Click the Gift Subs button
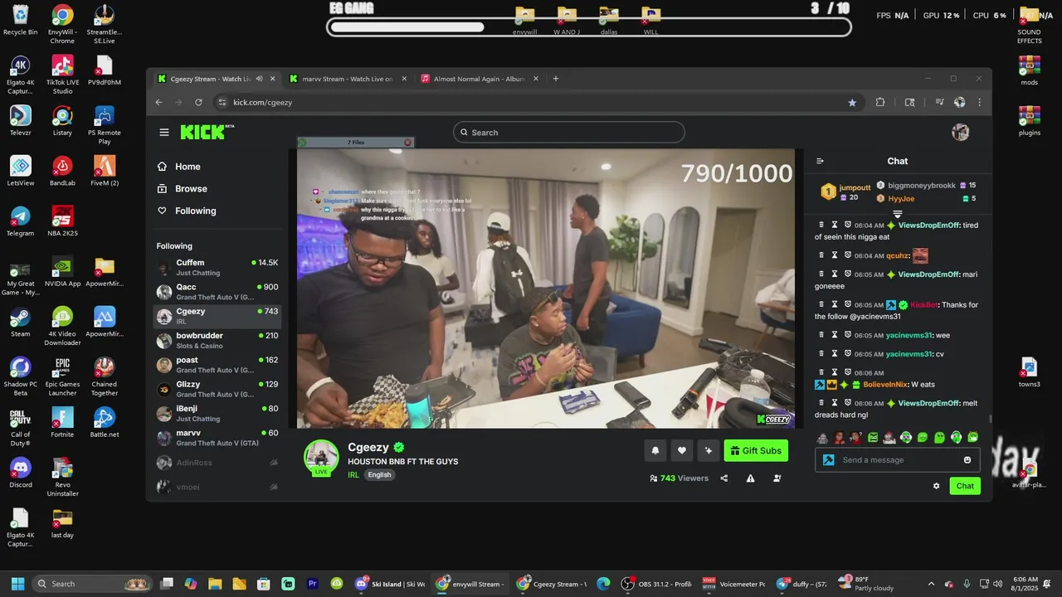This screenshot has height=597, width=1062. coord(756,450)
